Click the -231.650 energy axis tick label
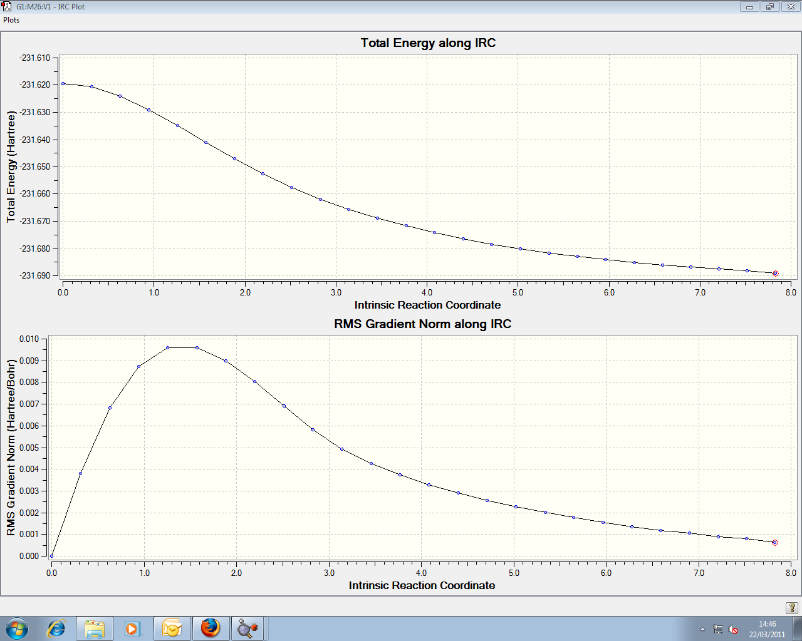 (x=35, y=167)
